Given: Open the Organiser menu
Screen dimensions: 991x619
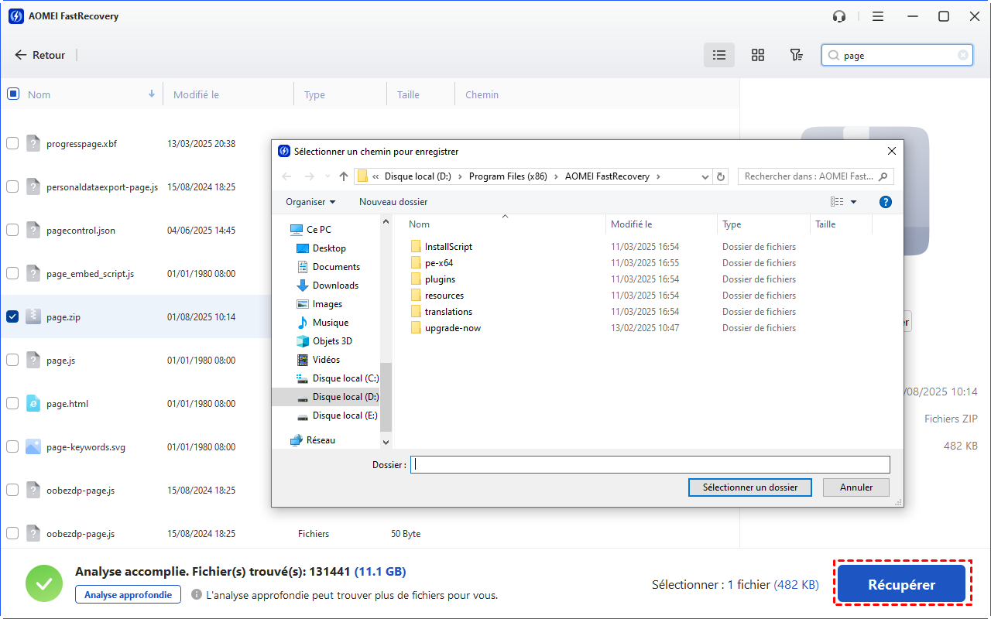Looking at the screenshot, I should click(x=310, y=202).
